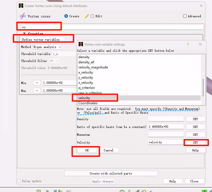Select the Edit radio button
This screenshot has height=192, width=212.
(x=92, y=16)
